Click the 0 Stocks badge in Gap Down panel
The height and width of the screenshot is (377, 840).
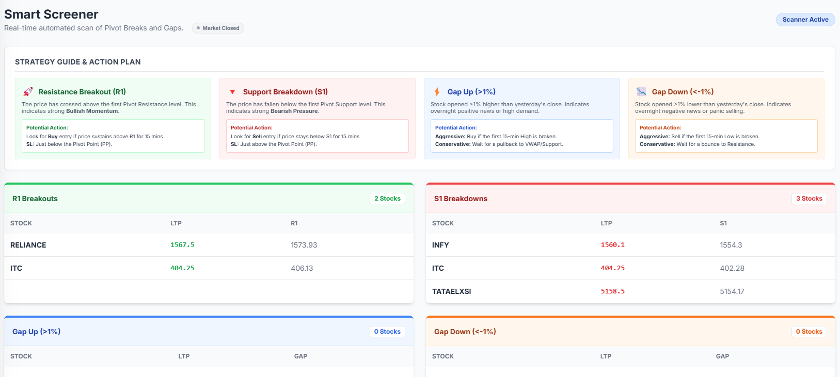pos(809,332)
